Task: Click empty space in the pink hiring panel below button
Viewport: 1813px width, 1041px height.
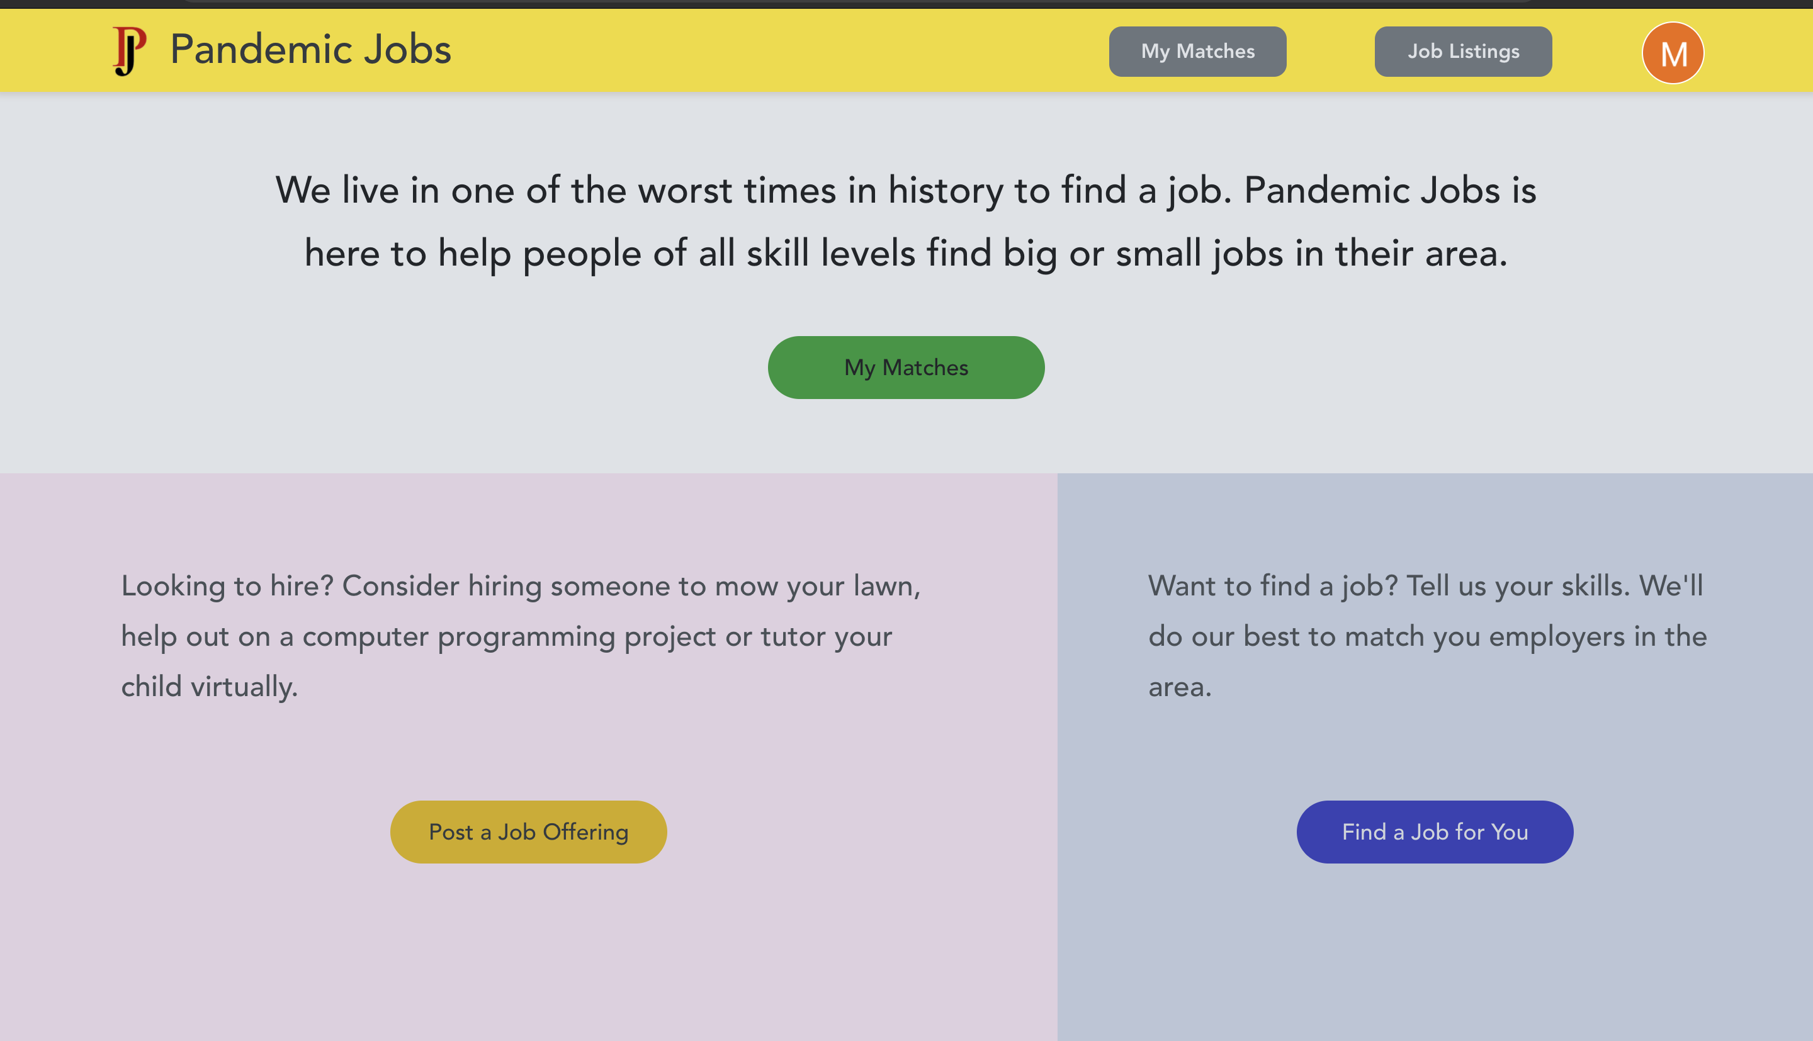Action: pyautogui.click(x=528, y=951)
